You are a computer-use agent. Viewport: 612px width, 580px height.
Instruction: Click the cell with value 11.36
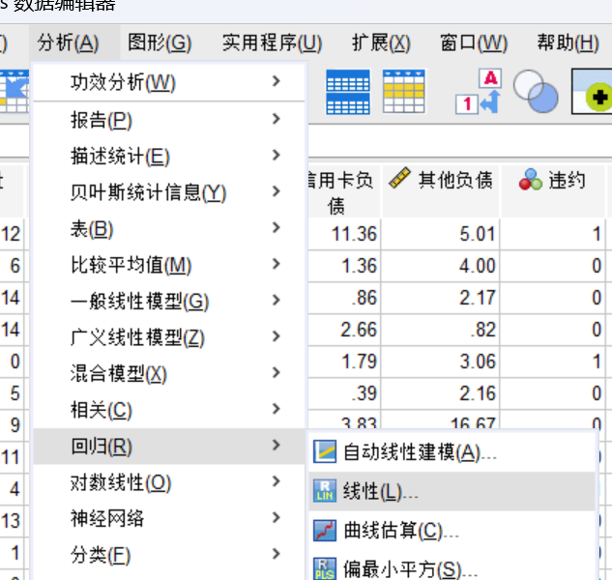coord(343,234)
